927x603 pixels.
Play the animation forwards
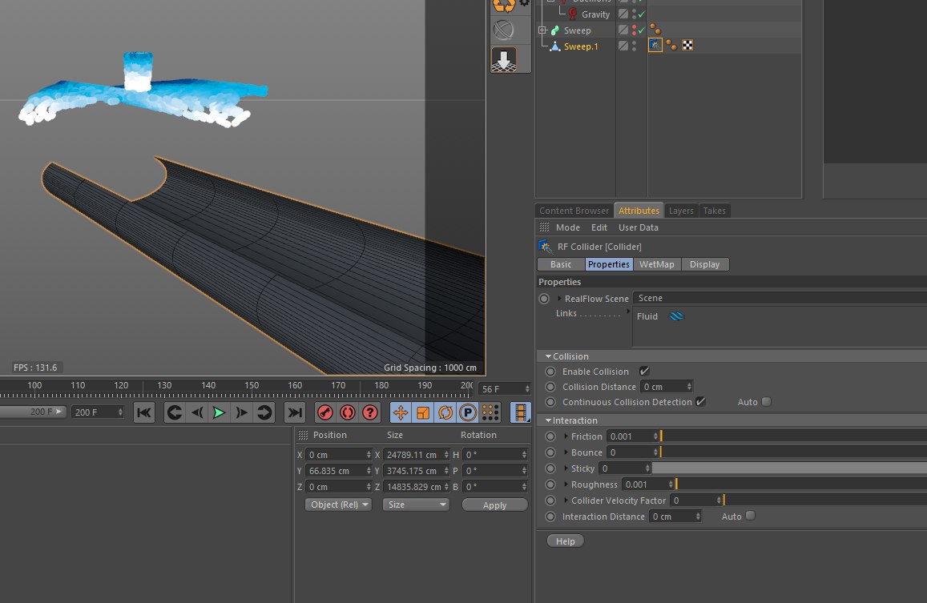(x=220, y=412)
